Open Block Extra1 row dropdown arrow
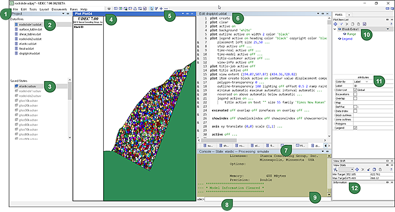 [x=388, y=29]
